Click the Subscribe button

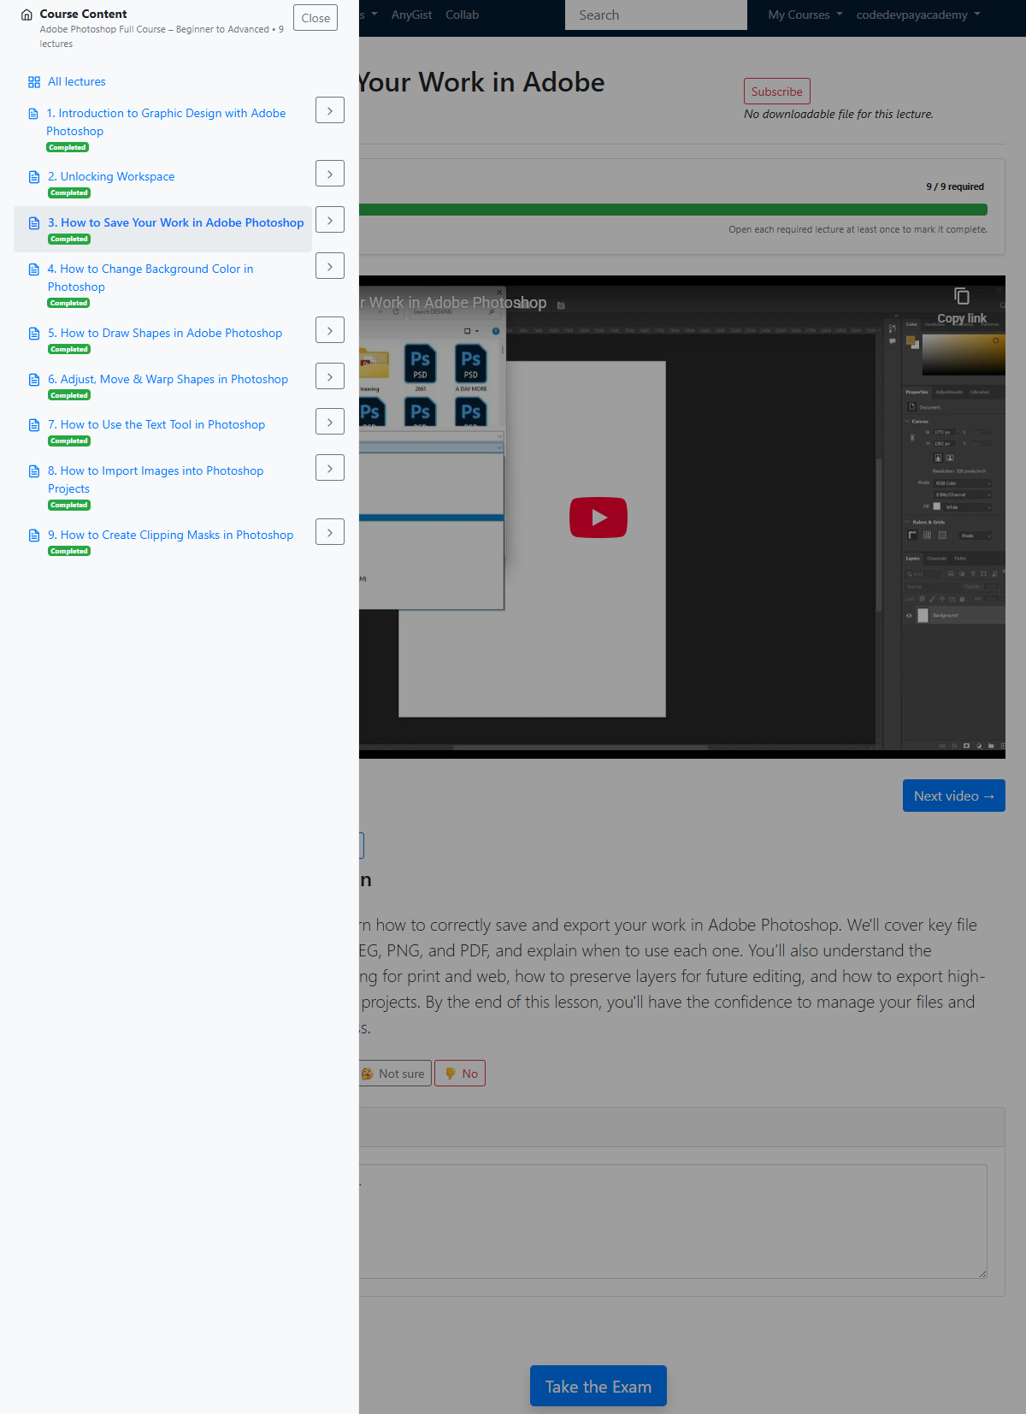777,92
